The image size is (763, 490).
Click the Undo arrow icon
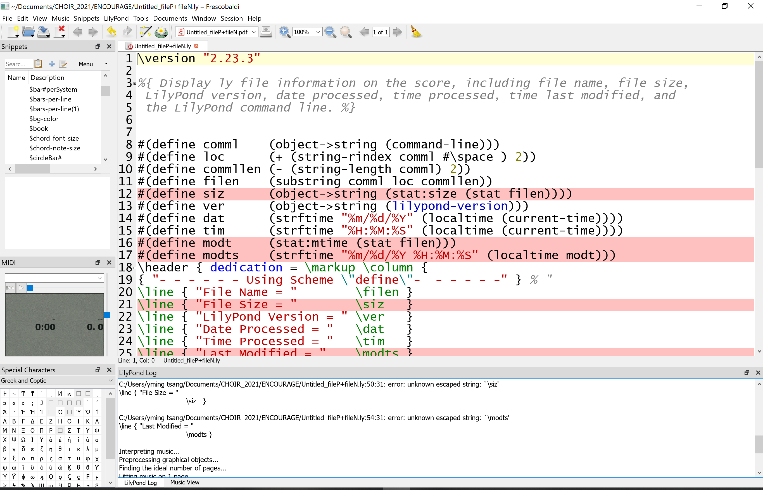click(x=111, y=32)
